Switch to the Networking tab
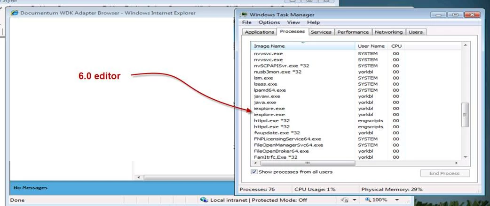Image resolution: width=490 pixels, height=206 pixels. [x=389, y=32]
